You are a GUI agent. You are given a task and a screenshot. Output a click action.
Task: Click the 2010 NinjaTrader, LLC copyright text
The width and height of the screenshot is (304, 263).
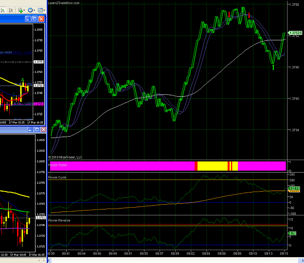pyautogui.click(x=65, y=157)
